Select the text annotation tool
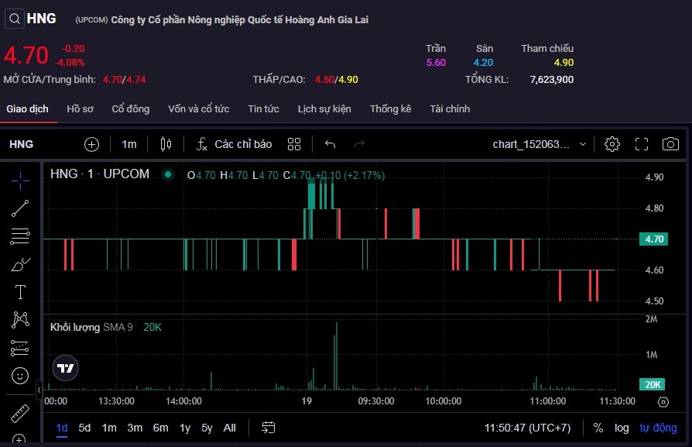Image resolution: width=692 pixels, height=447 pixels. (20, 292)
